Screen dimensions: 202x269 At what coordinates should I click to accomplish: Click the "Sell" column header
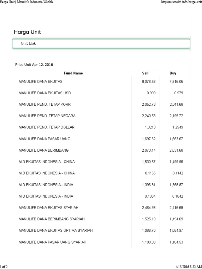[x=145, y=73]
